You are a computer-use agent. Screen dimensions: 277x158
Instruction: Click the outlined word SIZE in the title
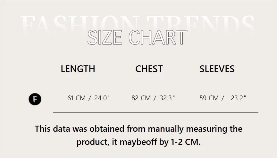[105, 37]
